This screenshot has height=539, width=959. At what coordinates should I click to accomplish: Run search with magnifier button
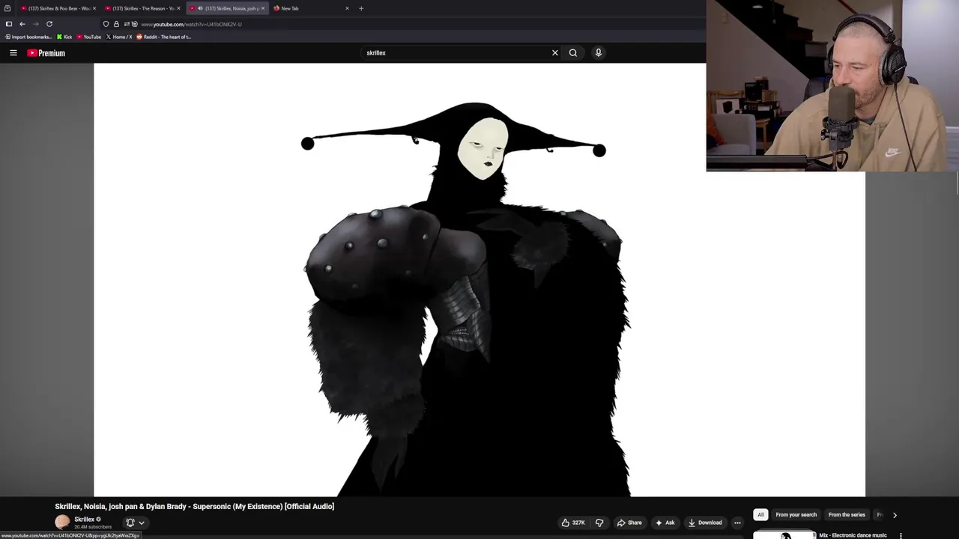(x=573, y=53)
